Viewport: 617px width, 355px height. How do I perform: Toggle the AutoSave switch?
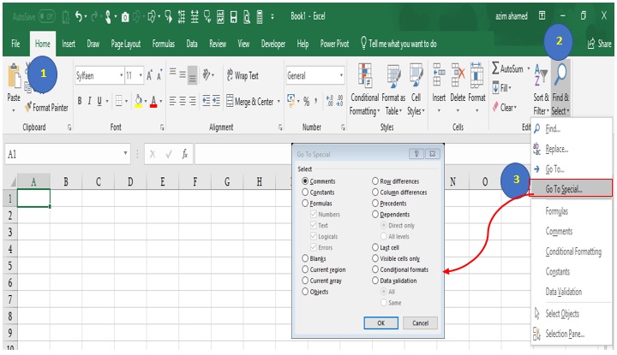tap(47, 16)
